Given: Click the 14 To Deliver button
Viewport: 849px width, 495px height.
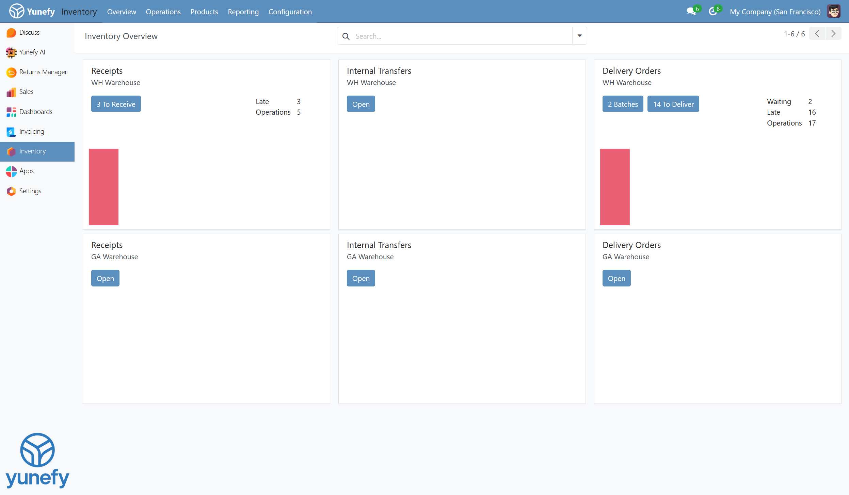Looking at the screenshot, I should click(x=673, y=104).
